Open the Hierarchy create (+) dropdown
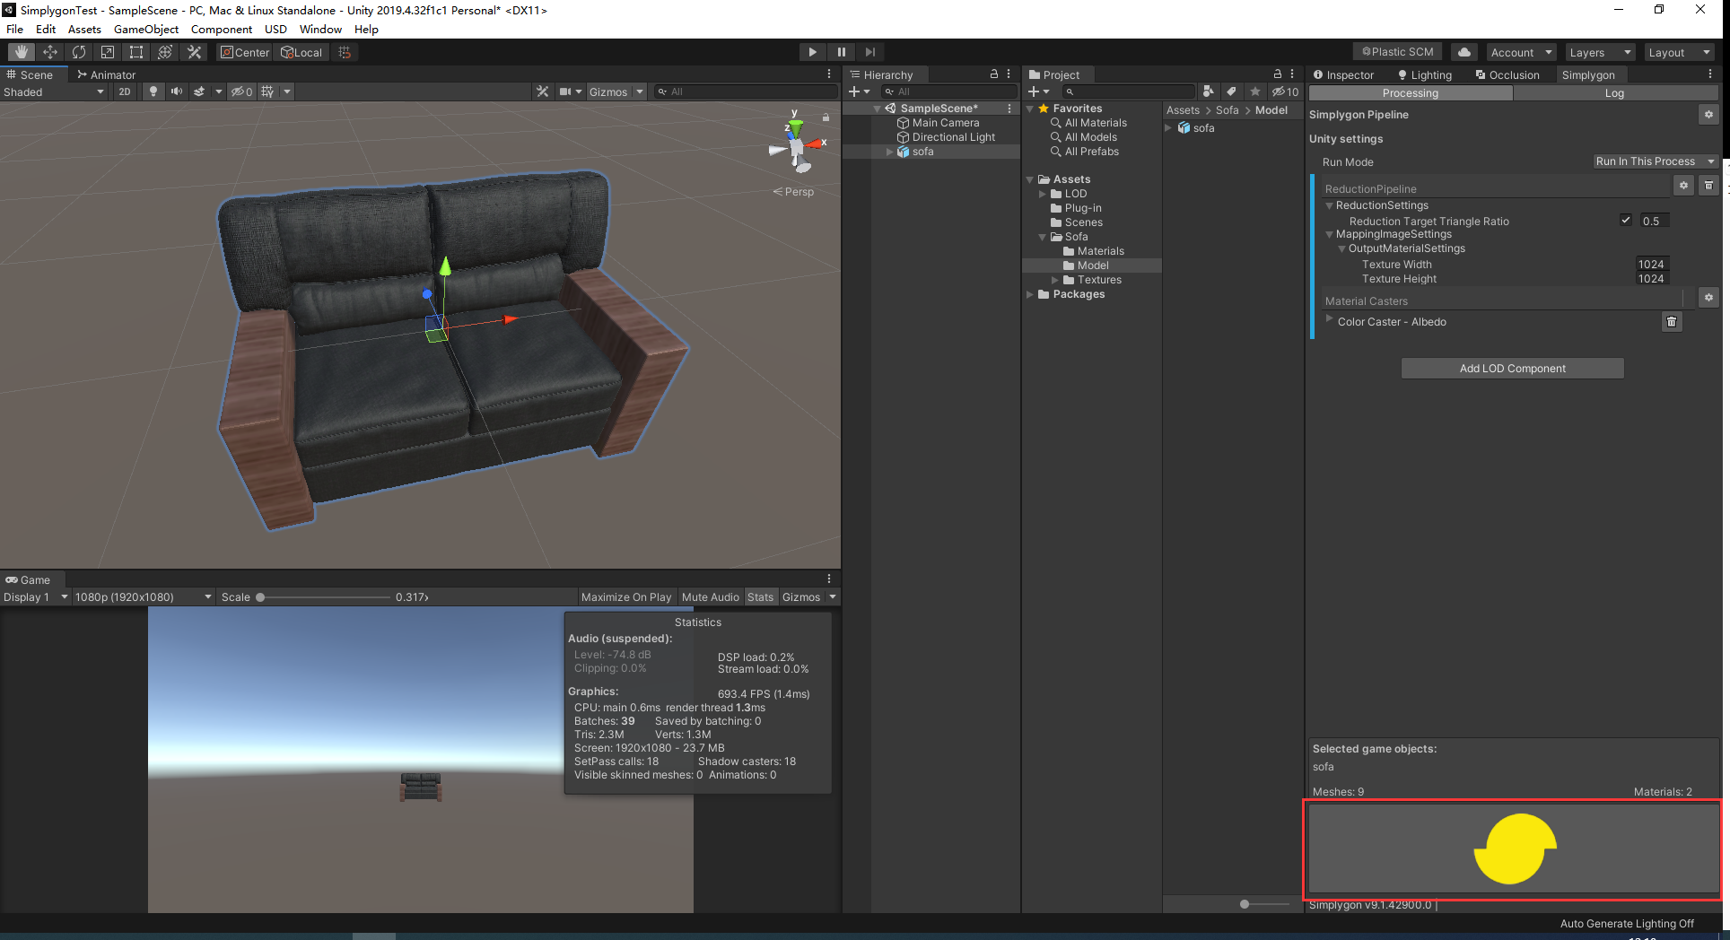 tap(859, 91)
